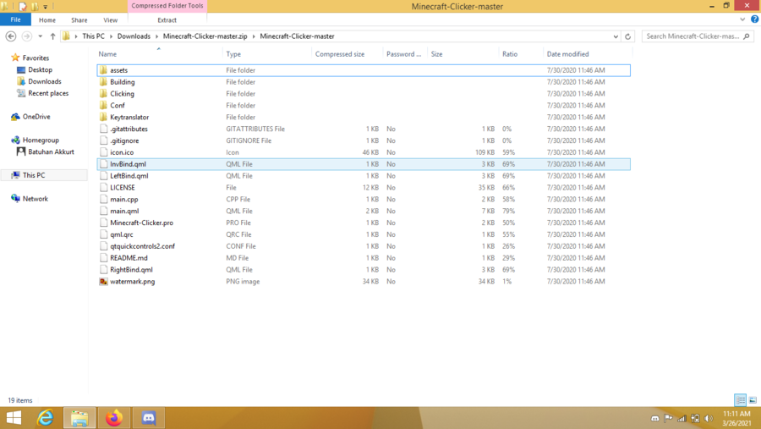Switch to the Home ribbon tab
This screenshot has height=429, width=761.
tap(47, 20)
